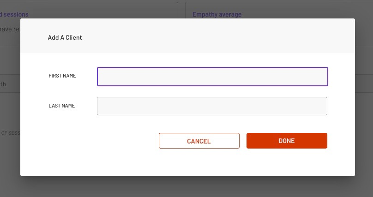
Task: Dismiss the dialog using the outlined CANCEL button
Action: pos(199,141)
